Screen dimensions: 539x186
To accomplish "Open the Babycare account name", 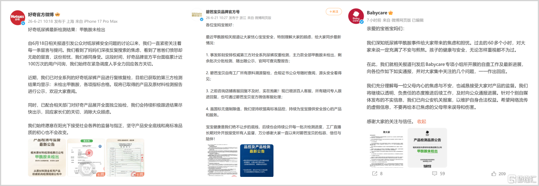I will 376,13.
